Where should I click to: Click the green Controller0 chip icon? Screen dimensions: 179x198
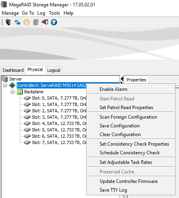(x=12, y=85)
